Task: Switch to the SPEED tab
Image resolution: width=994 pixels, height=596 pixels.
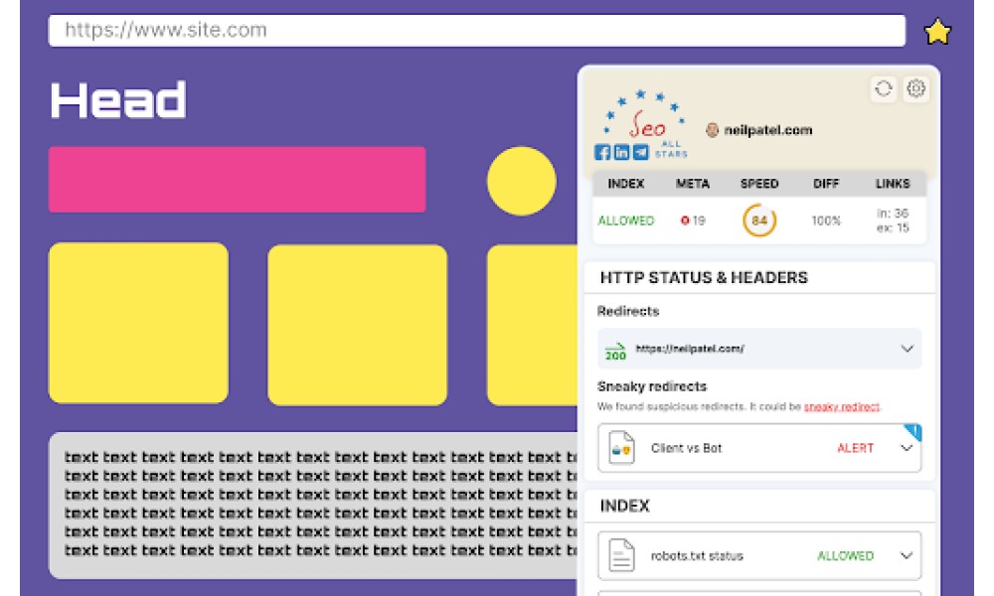Action: (x=759, y=184)
